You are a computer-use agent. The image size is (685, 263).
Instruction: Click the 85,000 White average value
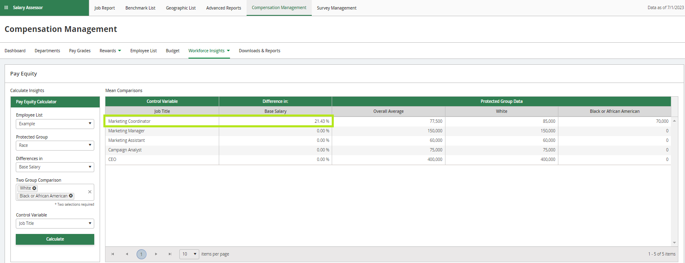549,121
